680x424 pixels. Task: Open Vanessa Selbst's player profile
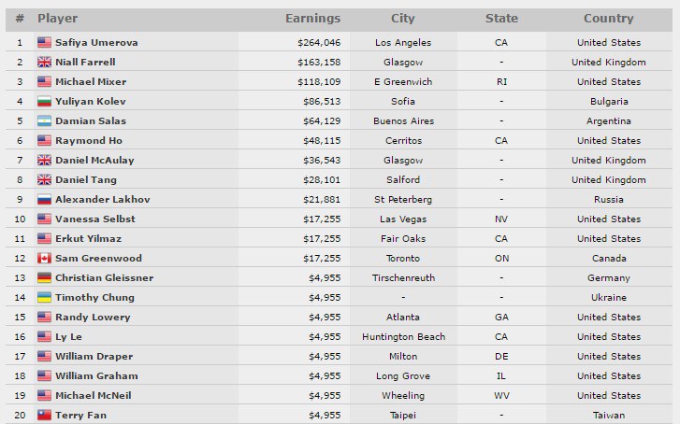[x=95, y=219]
